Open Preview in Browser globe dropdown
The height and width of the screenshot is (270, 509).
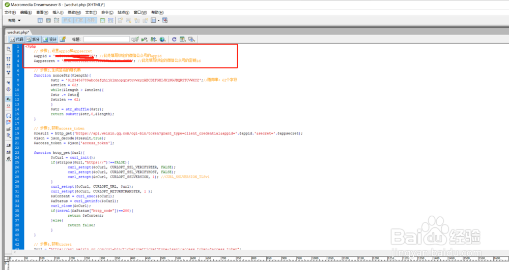pyautogui.click(x=163, y=39)
